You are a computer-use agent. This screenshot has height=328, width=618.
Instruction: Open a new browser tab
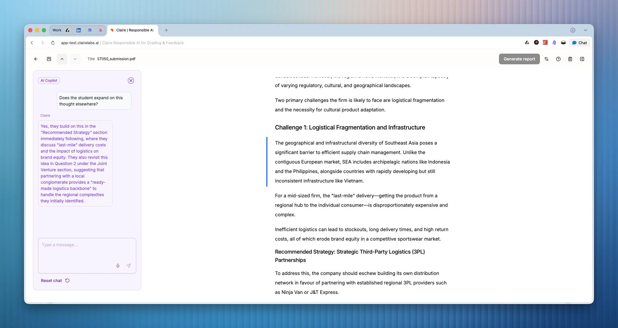166,30
